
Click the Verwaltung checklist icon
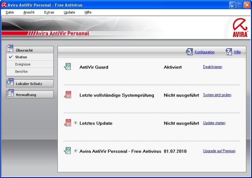click(x=10, y=93)
